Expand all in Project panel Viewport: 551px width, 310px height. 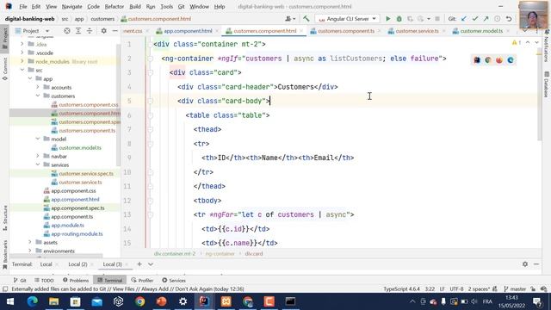78,31
